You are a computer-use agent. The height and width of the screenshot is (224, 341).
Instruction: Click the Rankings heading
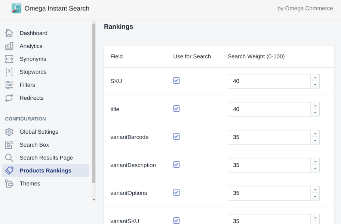click(119, 27)
